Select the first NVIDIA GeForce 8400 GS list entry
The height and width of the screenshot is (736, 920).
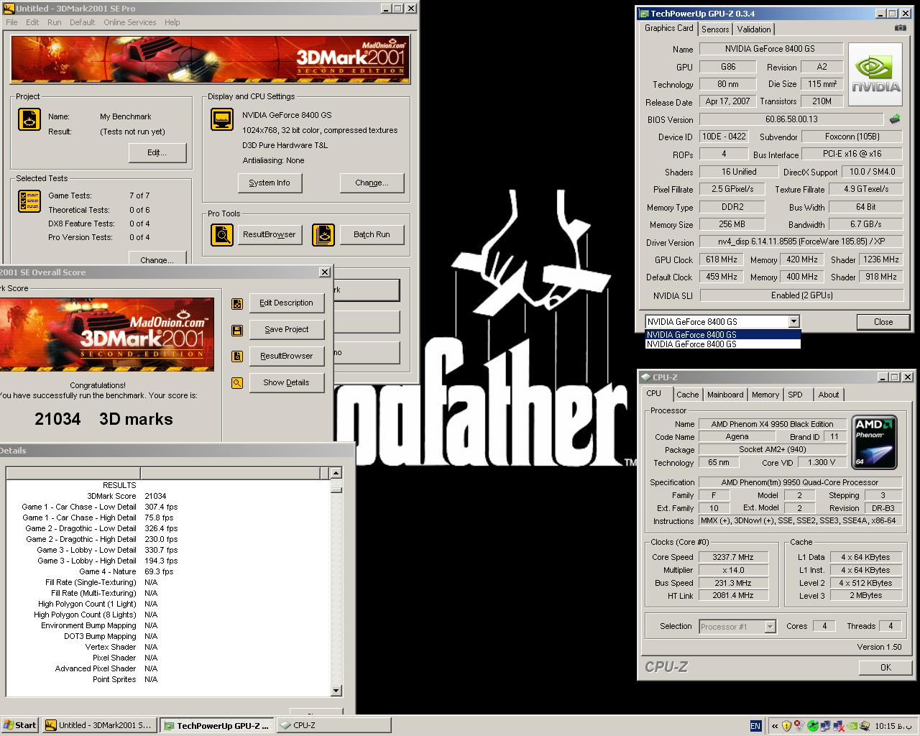722,334
